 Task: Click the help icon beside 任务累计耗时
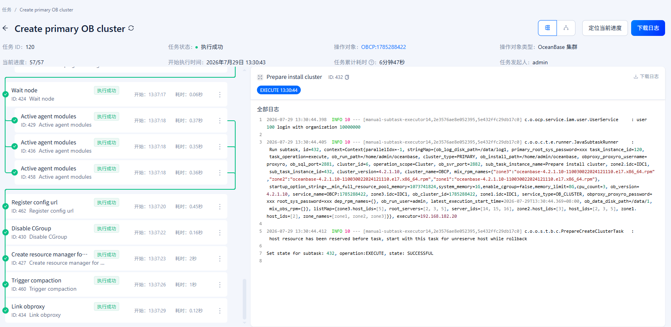tap(372, 62)
